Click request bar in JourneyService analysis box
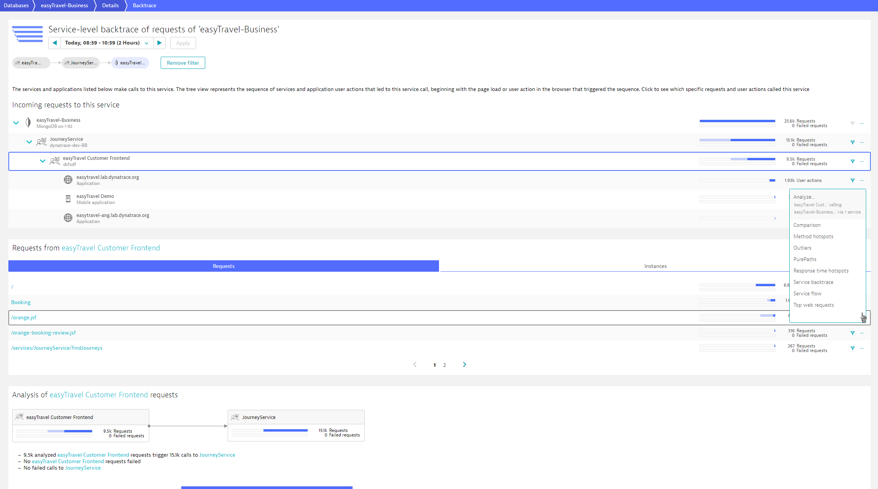The image size is (878, 489). click(270, 430)
